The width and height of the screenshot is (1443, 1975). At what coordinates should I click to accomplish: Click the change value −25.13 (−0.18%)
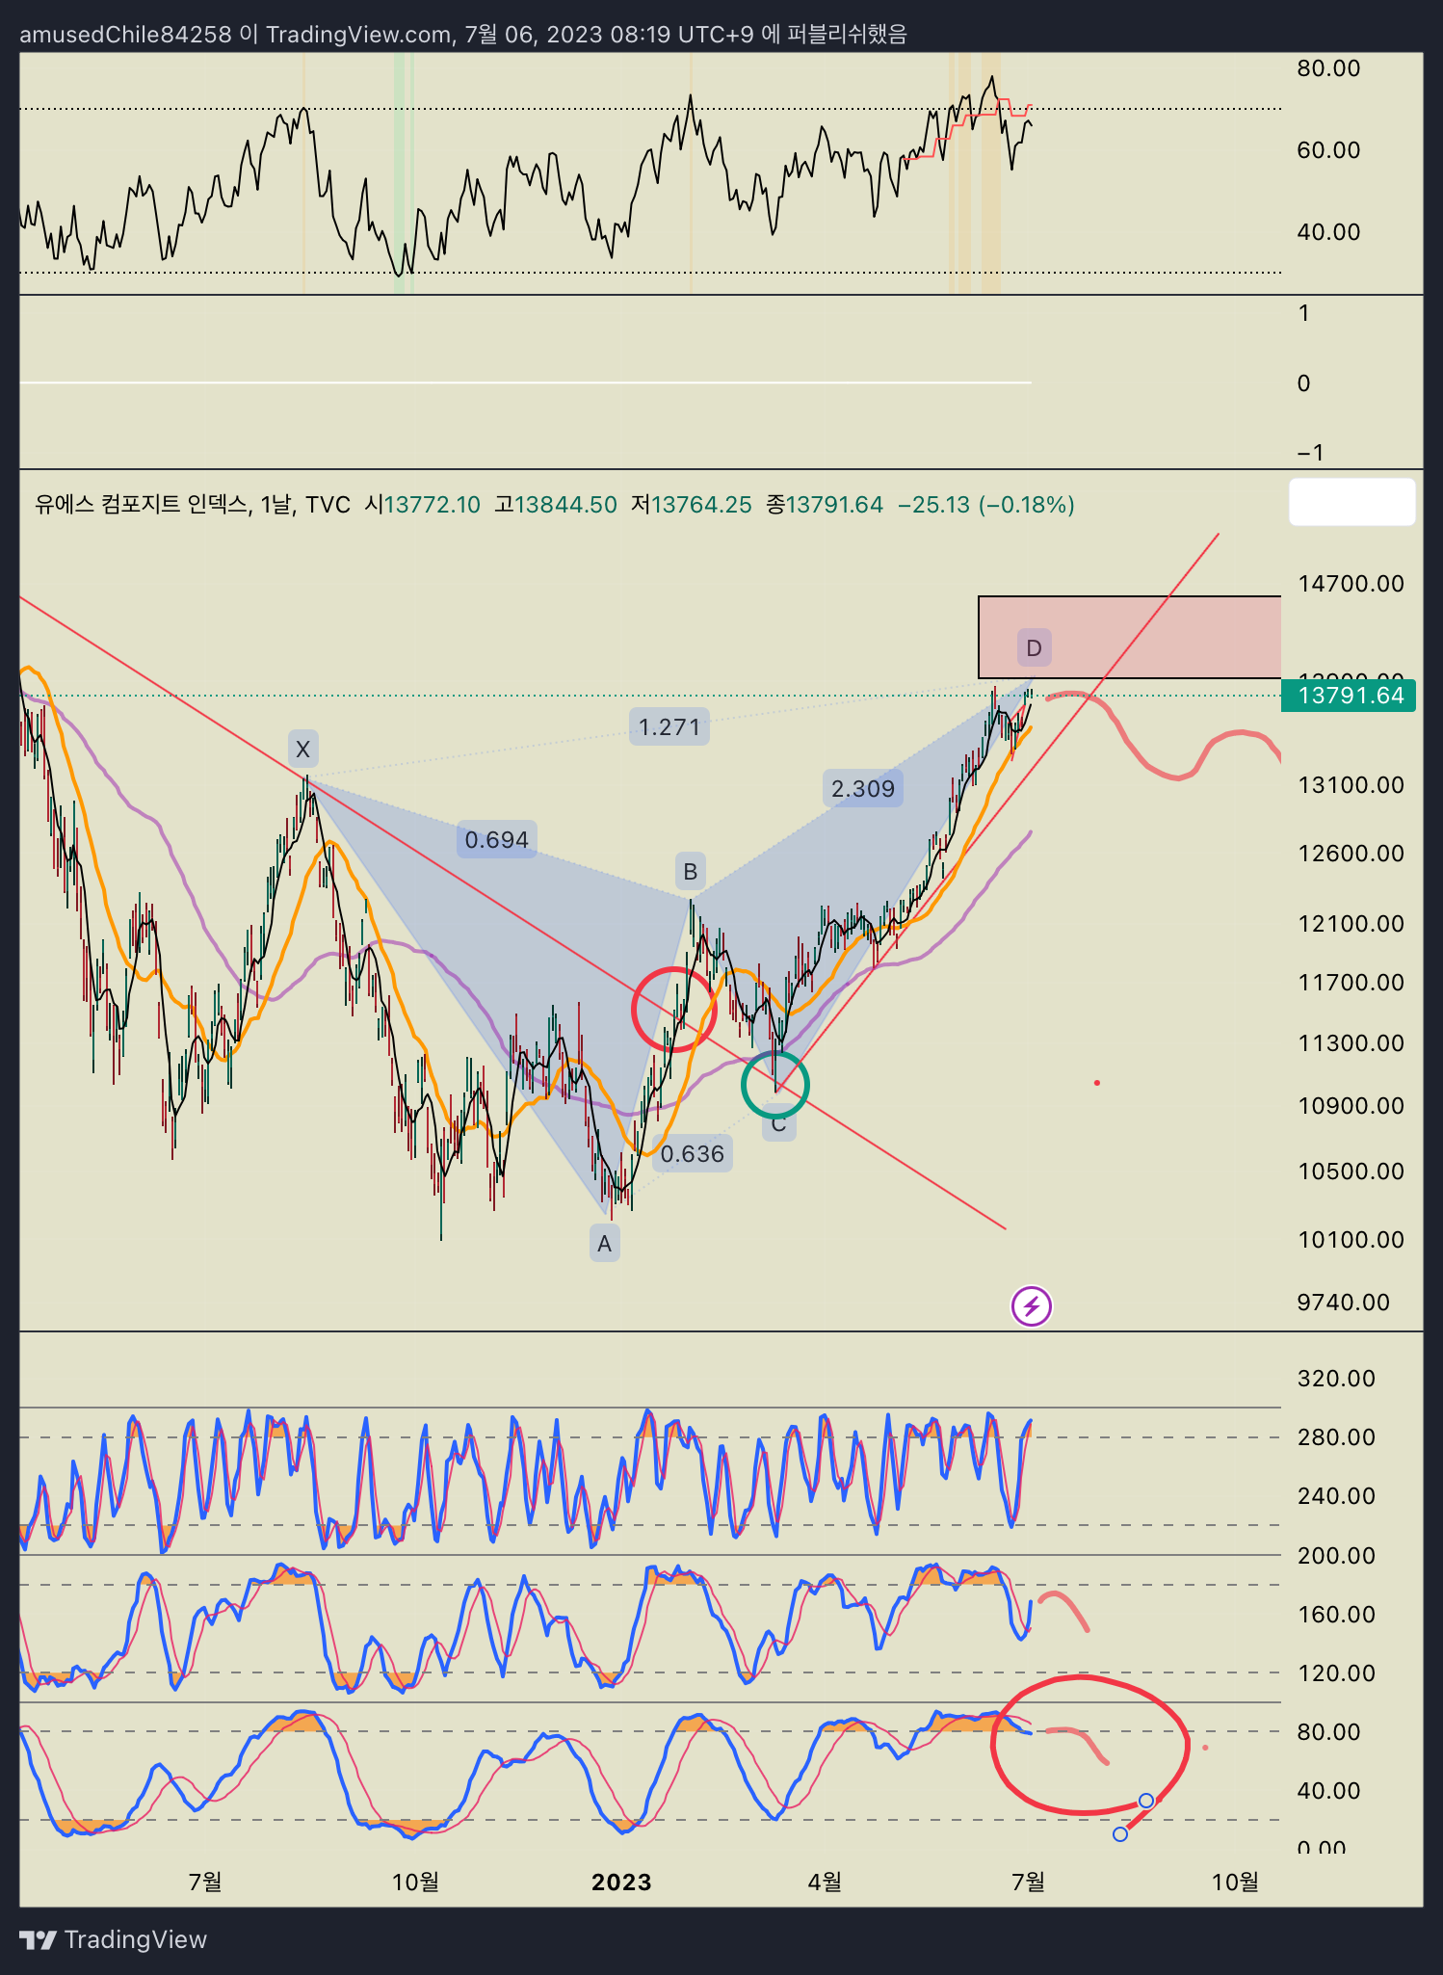(x=986, y=505)
